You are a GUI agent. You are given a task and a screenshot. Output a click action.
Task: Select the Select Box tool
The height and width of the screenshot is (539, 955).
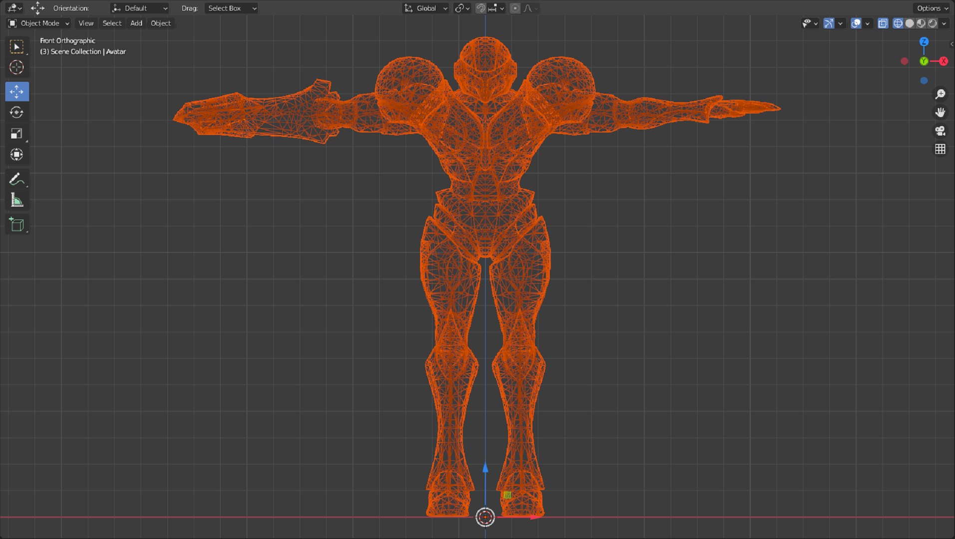17,46
